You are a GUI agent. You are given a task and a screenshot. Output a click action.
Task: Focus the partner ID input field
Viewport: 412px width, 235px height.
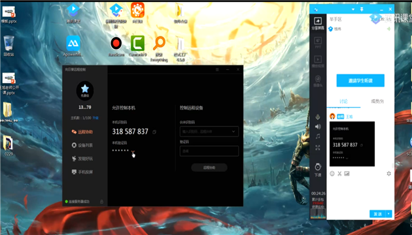[209, 131]
